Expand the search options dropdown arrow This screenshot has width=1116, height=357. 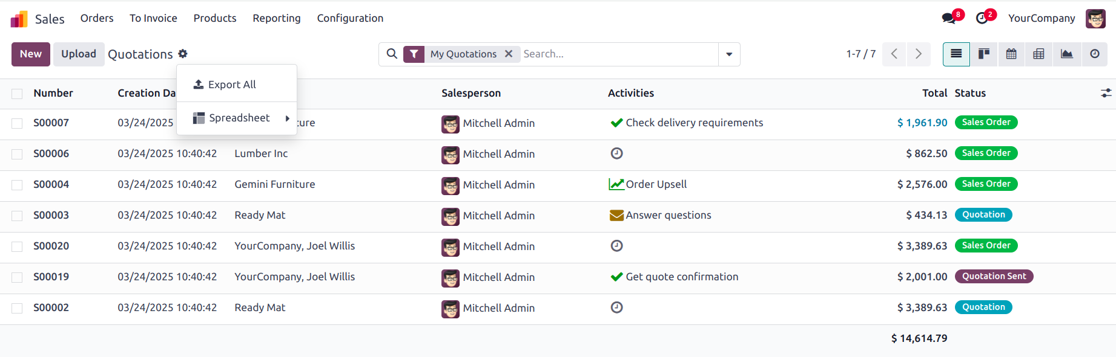click(729, 54)
